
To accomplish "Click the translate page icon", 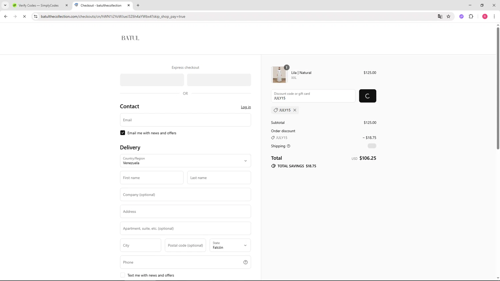I will (x=440, y=16).
